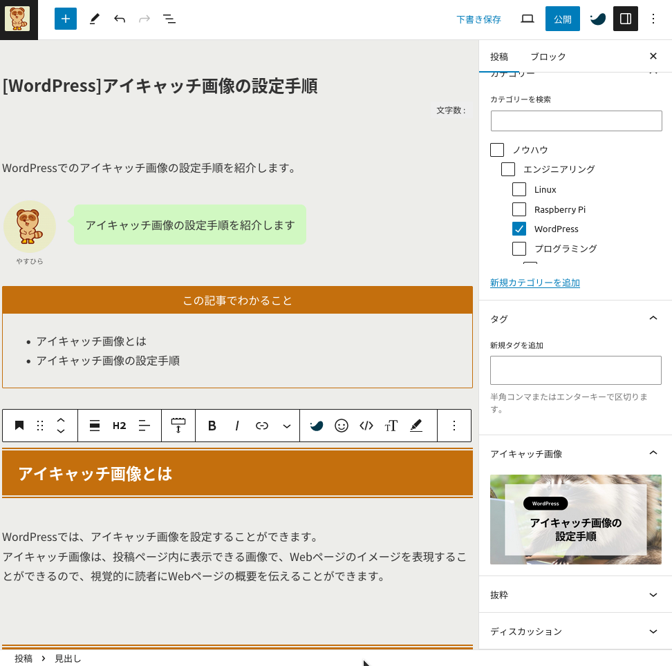Viewport: 672px width, 666px height.
Task: Click the 公開 publish button
Action: pos(562,19)
